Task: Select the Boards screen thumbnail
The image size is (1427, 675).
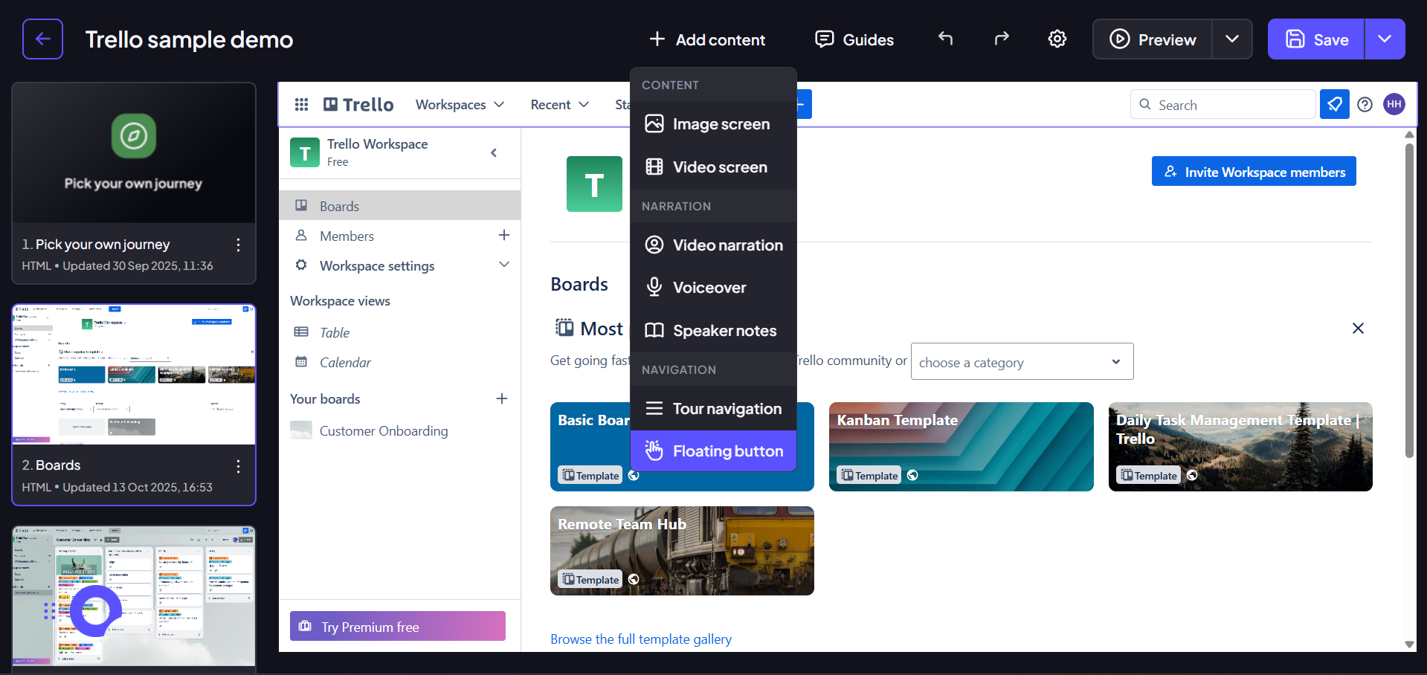Action: click(134, 374)
